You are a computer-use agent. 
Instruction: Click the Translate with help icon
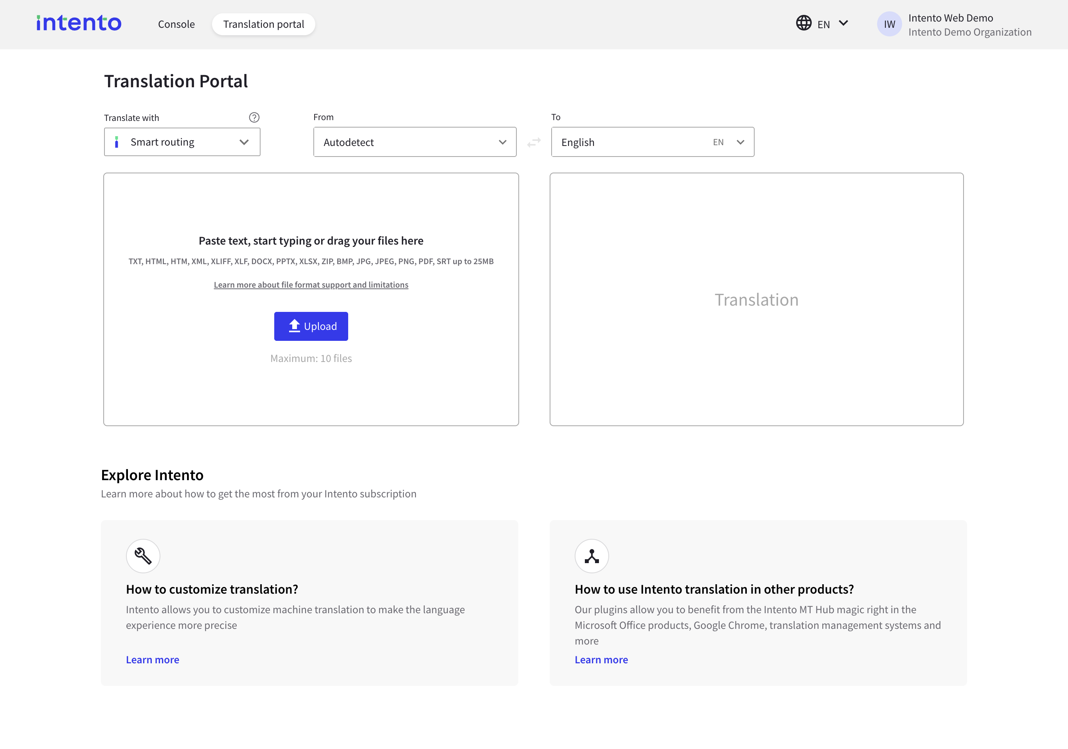coord(254,117)
